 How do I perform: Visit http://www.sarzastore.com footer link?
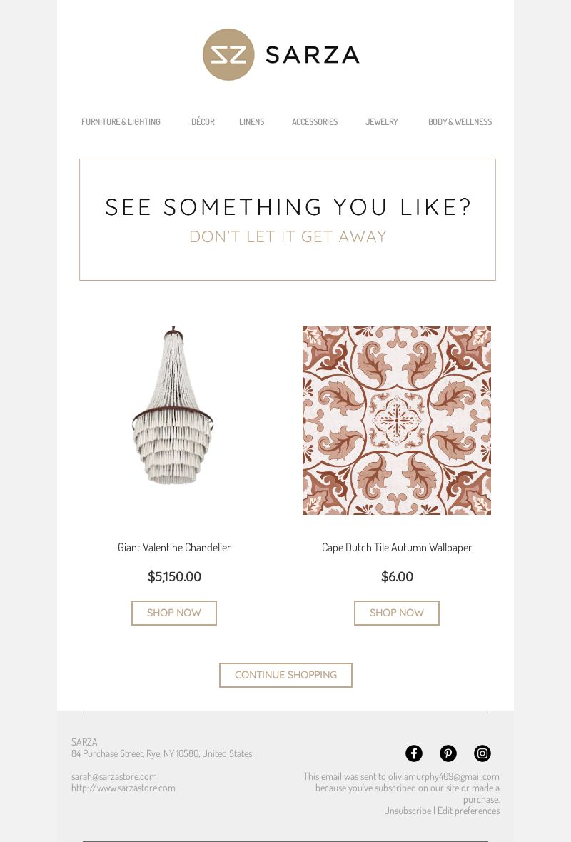coord(123,788)
